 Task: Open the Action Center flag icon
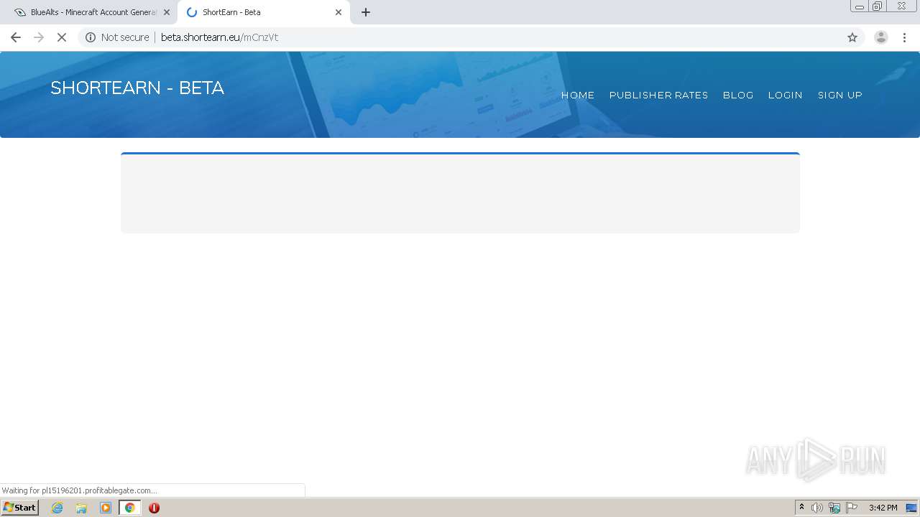point(852,508)
